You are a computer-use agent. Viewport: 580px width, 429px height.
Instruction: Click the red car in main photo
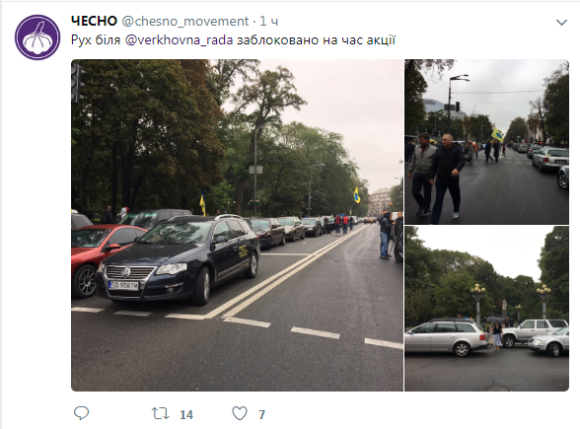(102, 258)
